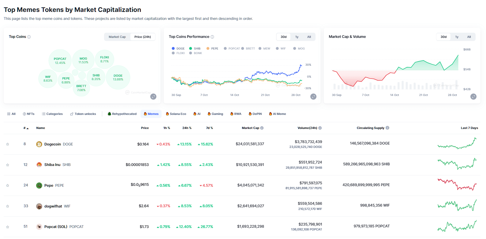Click the dogwifhat coin logo
This screenshot has height=239, width=486.
click(x=39, y=206)
